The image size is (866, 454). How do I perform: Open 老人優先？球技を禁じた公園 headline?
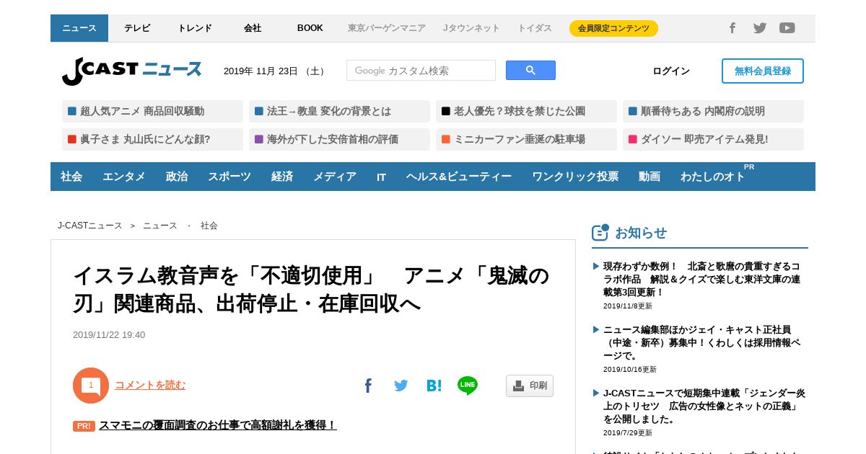pos(526,111)
